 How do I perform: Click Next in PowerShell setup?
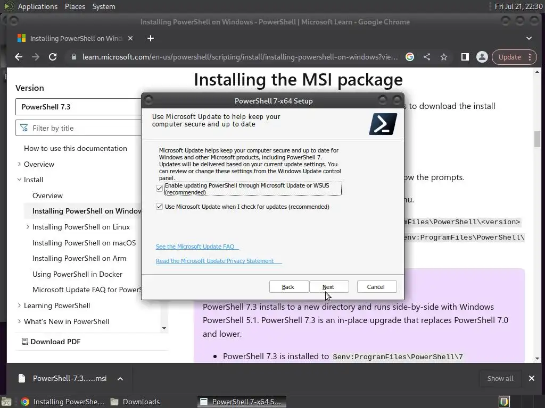click(x=328, y=286)
